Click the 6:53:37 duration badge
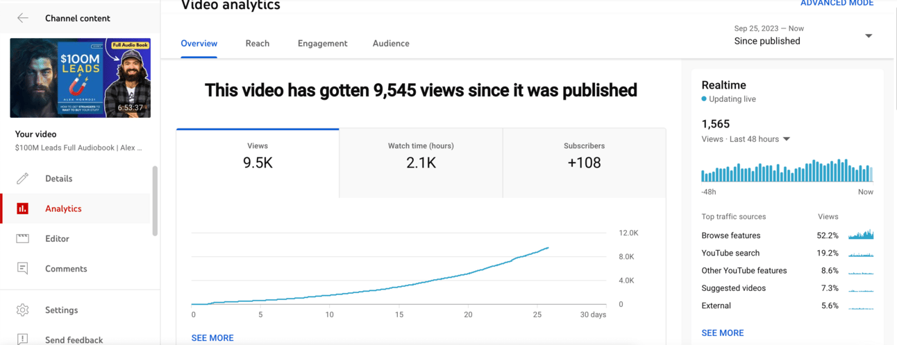897x345 pixels. click(131, 108)
